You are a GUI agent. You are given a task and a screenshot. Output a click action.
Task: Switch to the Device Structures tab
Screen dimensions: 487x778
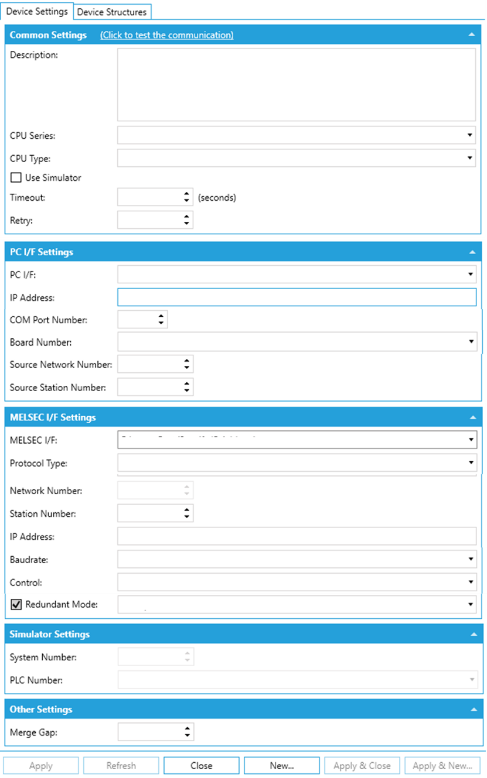tap(112, 12)
